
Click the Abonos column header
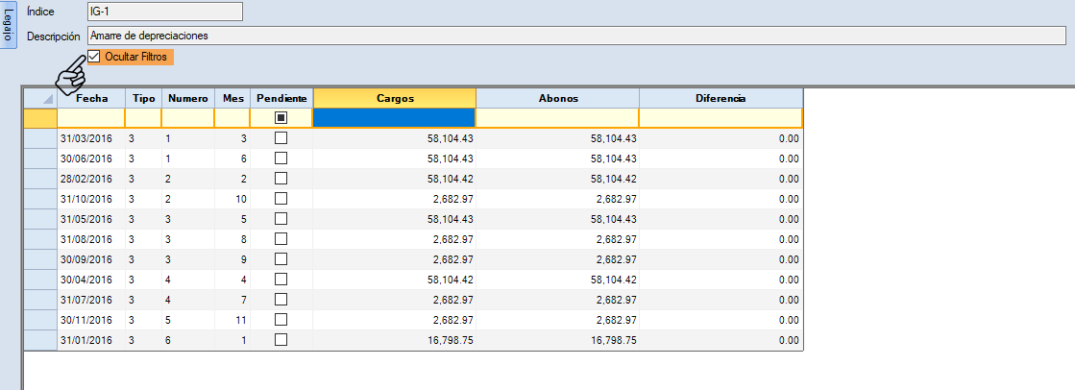coord(557,98)
